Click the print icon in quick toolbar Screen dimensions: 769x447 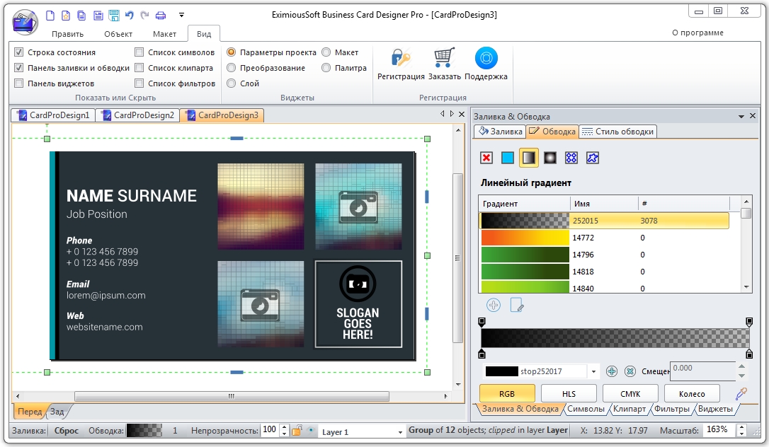[x=160, y=16]
